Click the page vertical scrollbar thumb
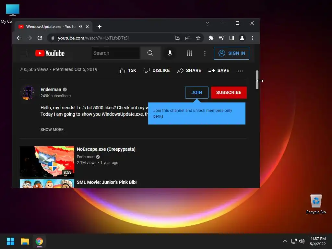 pyautogui.click(x=257, y=80)
